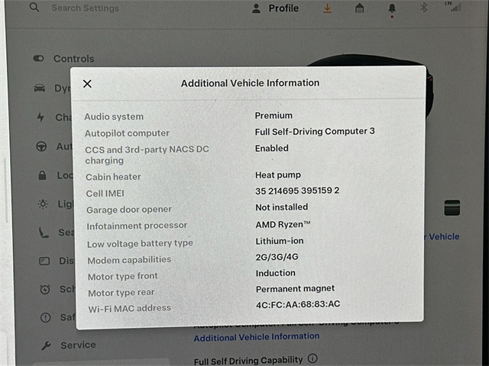Tap the LTE signal strength icon
The image size is (489, 366).
coord(454,7)
